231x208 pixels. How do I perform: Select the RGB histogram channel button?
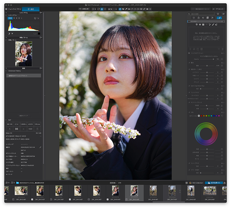point(10,18)
